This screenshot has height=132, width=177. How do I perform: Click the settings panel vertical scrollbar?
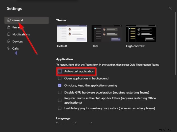175,43
